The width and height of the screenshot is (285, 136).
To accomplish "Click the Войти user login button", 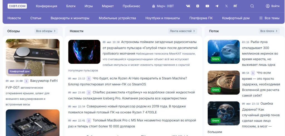I will [273, 6].
